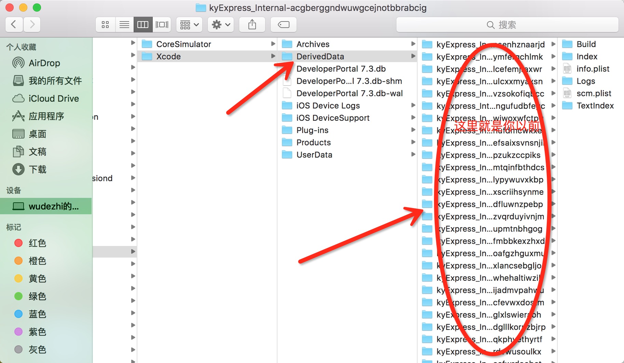Switch to column view
624x363 pixels.
pos(143,25)
